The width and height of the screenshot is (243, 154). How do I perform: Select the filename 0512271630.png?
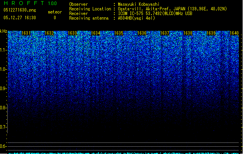(x=20, y=10)
